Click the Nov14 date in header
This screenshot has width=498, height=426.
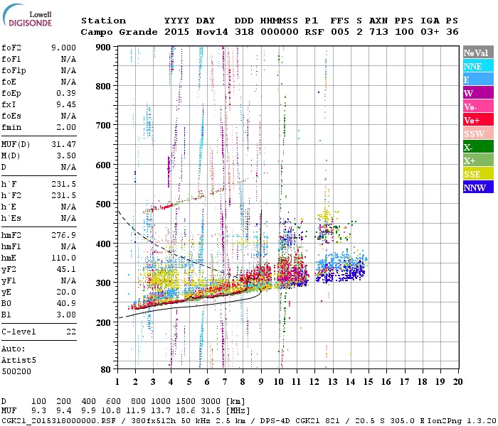coord(212,32)
